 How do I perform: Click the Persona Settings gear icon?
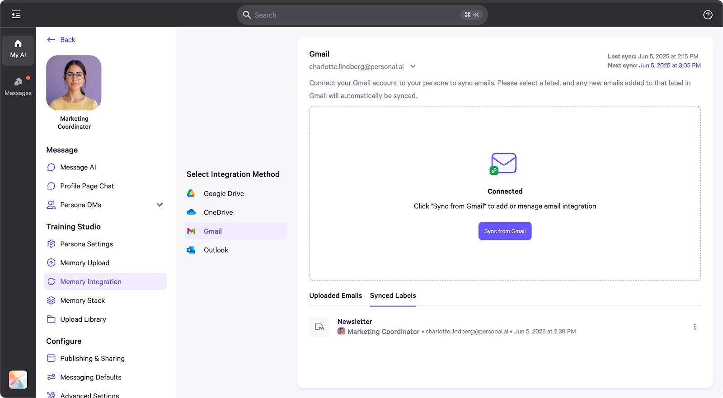point(51,244)
